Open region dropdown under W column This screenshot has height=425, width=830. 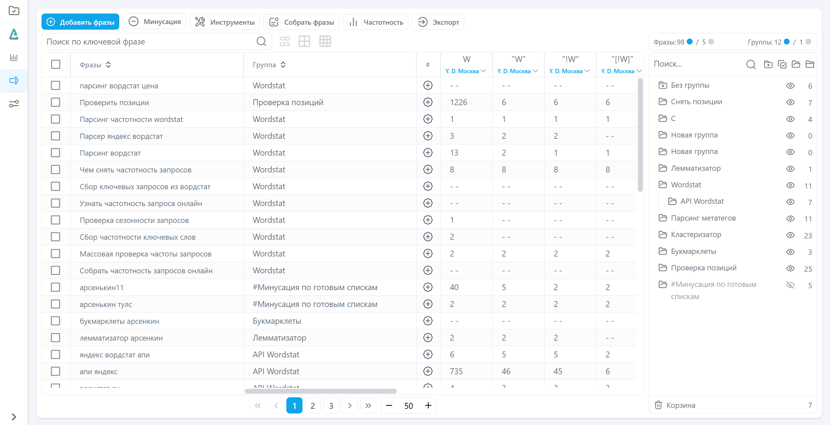(x=466, y=71)
